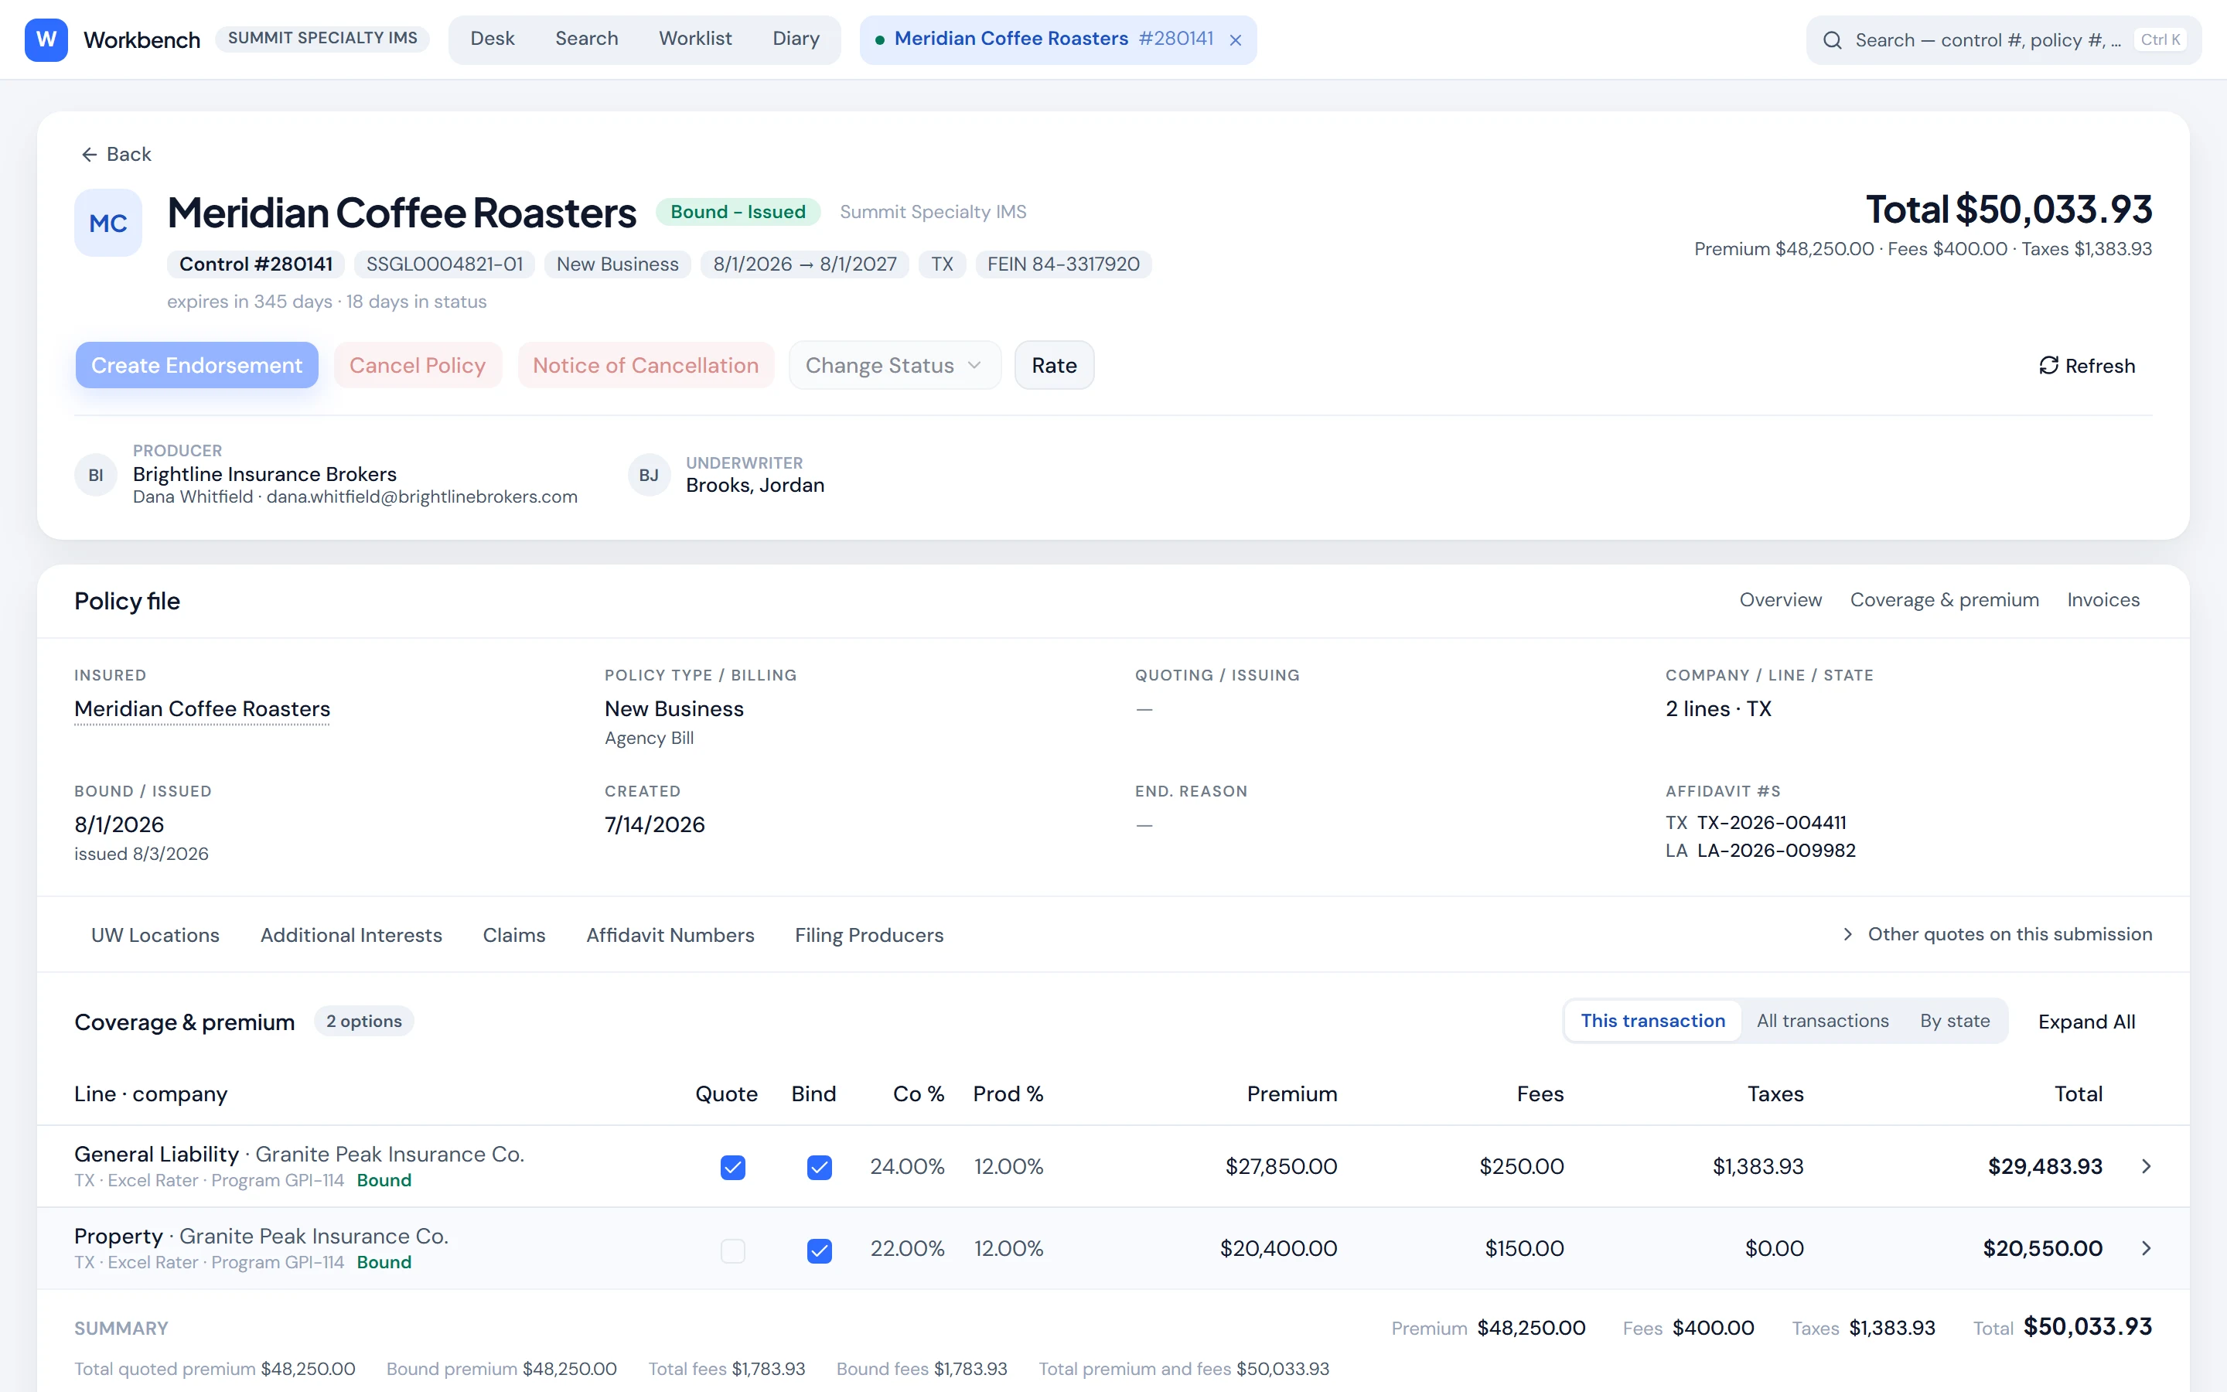Image resolution: width=2227 pixels, height=1392 pixels.
Task: Open the Search navigation tab
Action: point(586,39)
